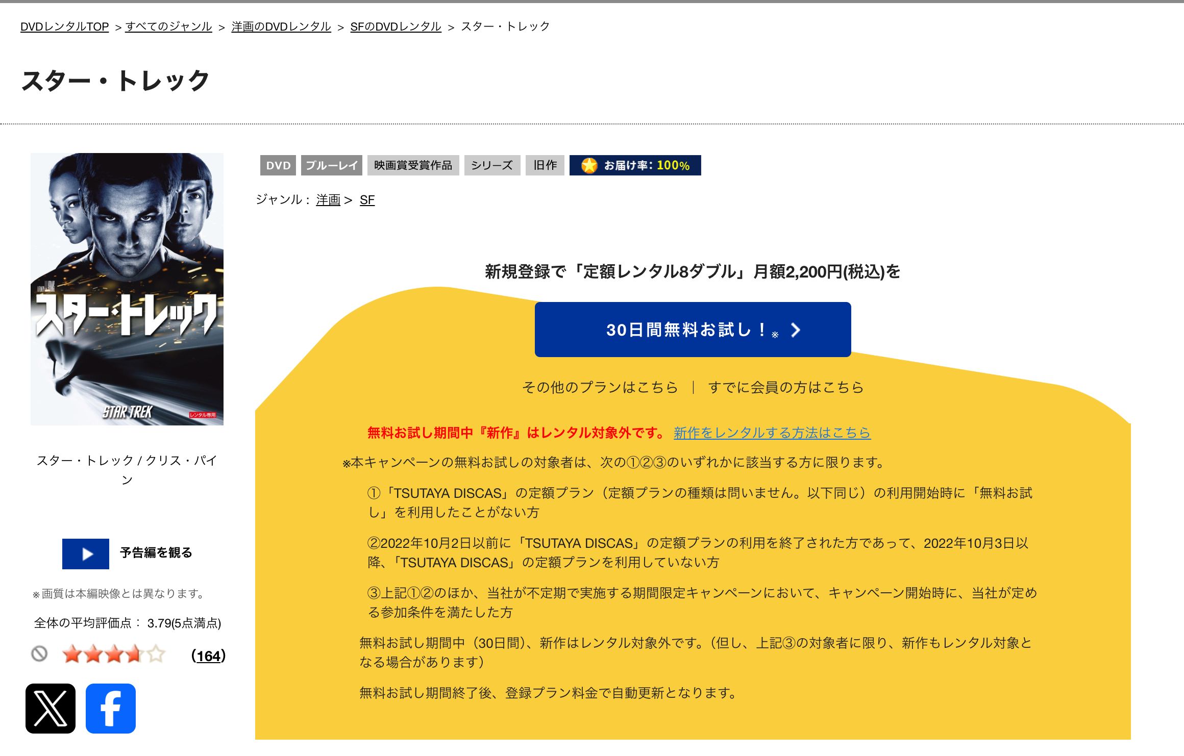The image size is (1184, 756).
Task: Click the average rating 3.79 text
Action: tap(128, 623)
